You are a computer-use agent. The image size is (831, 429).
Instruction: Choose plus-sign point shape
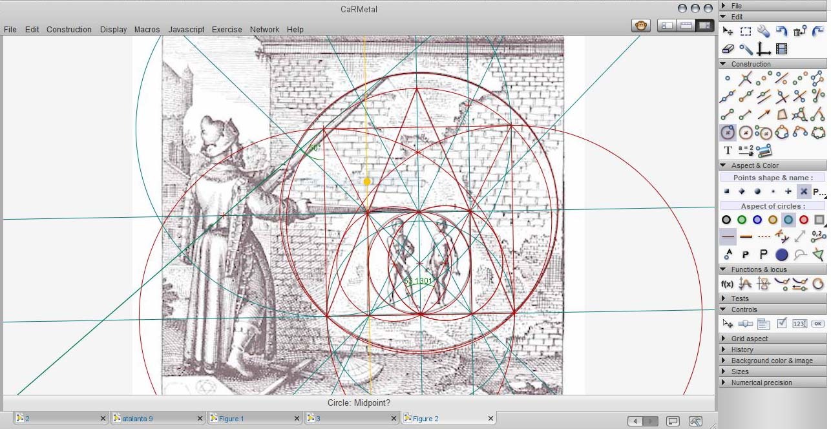[788, 191]
